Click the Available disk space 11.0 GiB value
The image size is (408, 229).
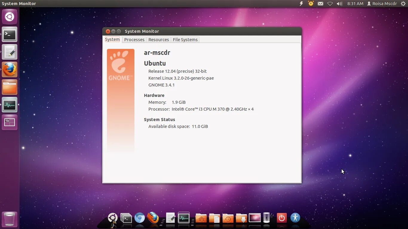(200, 126)
